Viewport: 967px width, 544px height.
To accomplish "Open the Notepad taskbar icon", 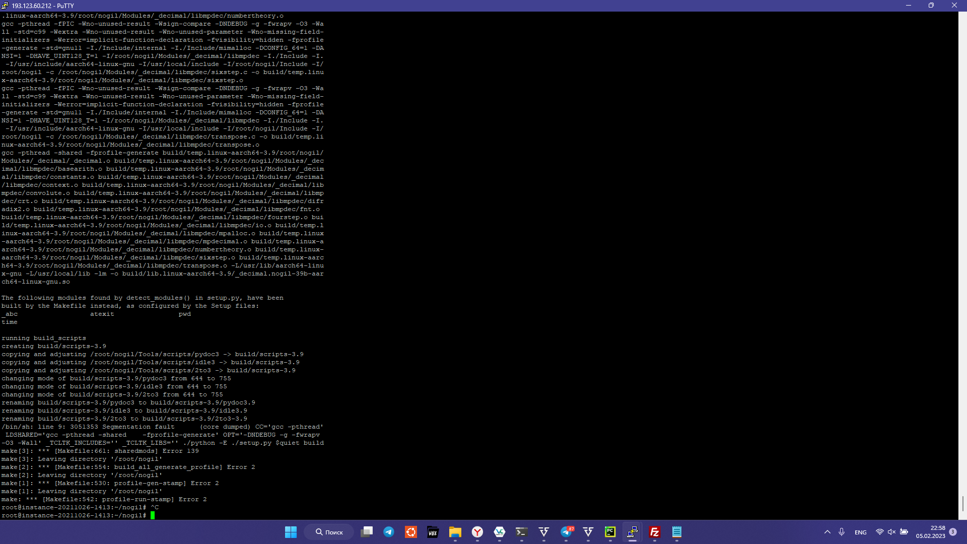I will click(x=676, y=532).
